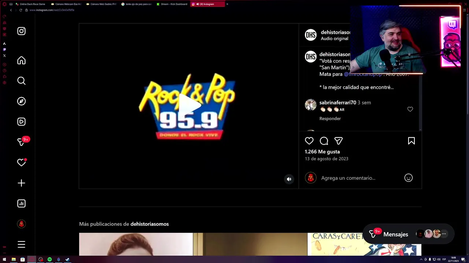Click the 13 de agosto de 2023 date

(326, 159)
